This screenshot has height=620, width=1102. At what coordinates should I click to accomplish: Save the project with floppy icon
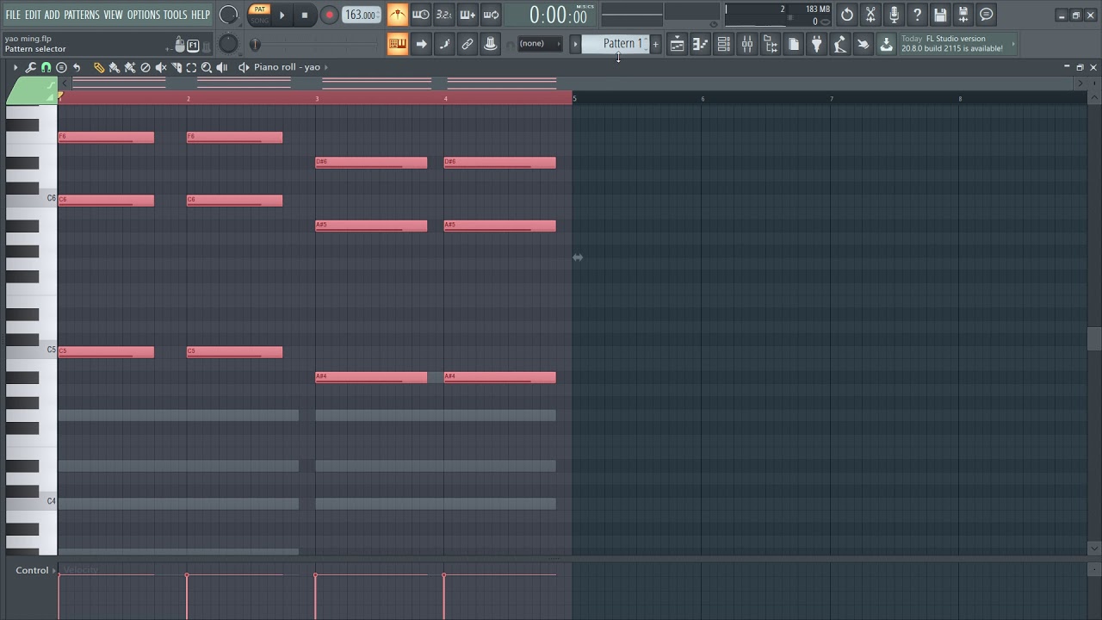[x=940, y=15]
